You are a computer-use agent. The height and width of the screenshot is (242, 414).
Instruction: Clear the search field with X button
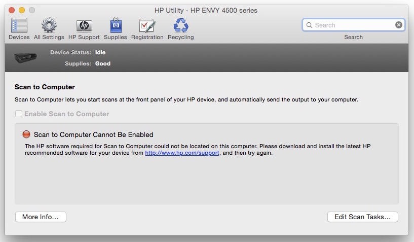point(399,25)
